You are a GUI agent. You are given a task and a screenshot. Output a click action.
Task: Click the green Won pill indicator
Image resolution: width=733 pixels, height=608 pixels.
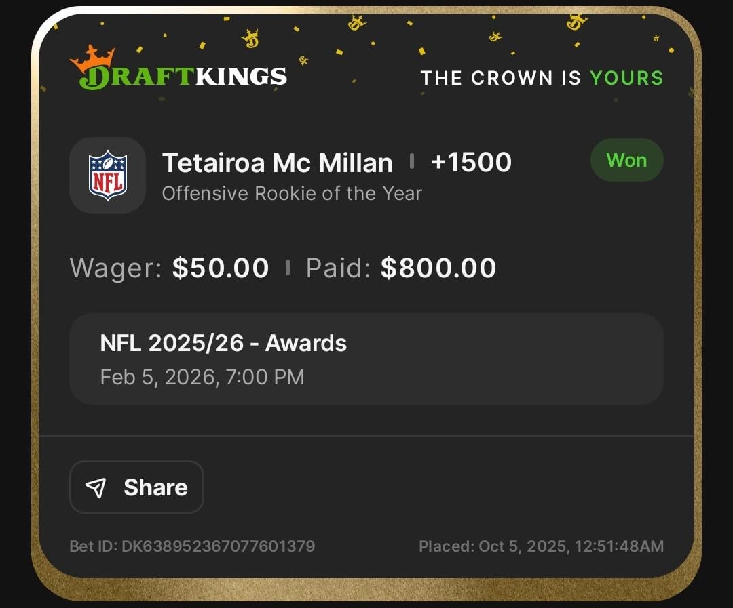click(x=626, y=160)
